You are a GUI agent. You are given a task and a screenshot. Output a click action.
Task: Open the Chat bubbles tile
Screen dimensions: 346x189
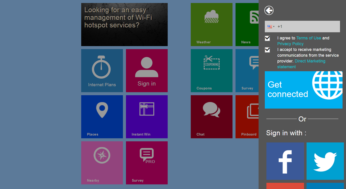point(211,117)
